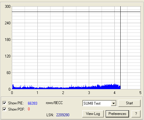Viewport: 144px width, 120px height.
Task: Click the LSN value 2209280
Action: (x=63, y=115)
